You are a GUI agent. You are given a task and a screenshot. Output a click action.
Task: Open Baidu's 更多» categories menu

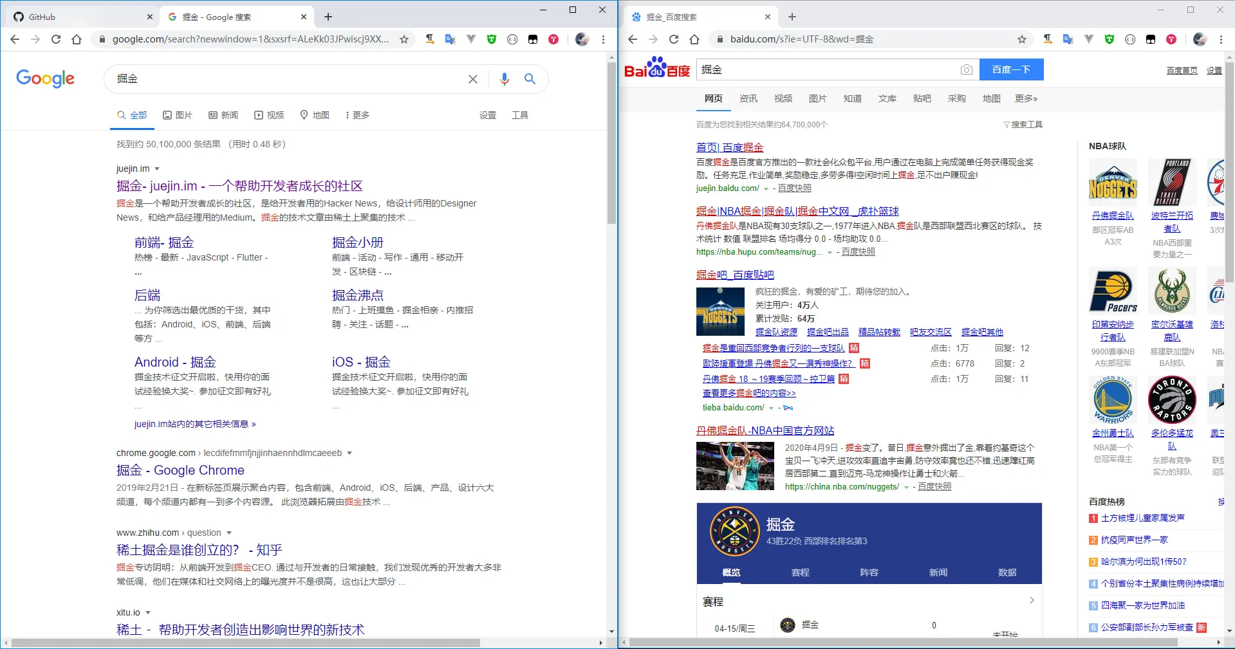[x=1026, y=98]
